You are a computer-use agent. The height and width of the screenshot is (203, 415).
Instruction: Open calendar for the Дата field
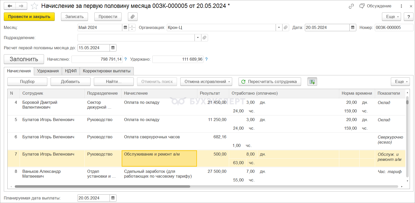[353, 27]
